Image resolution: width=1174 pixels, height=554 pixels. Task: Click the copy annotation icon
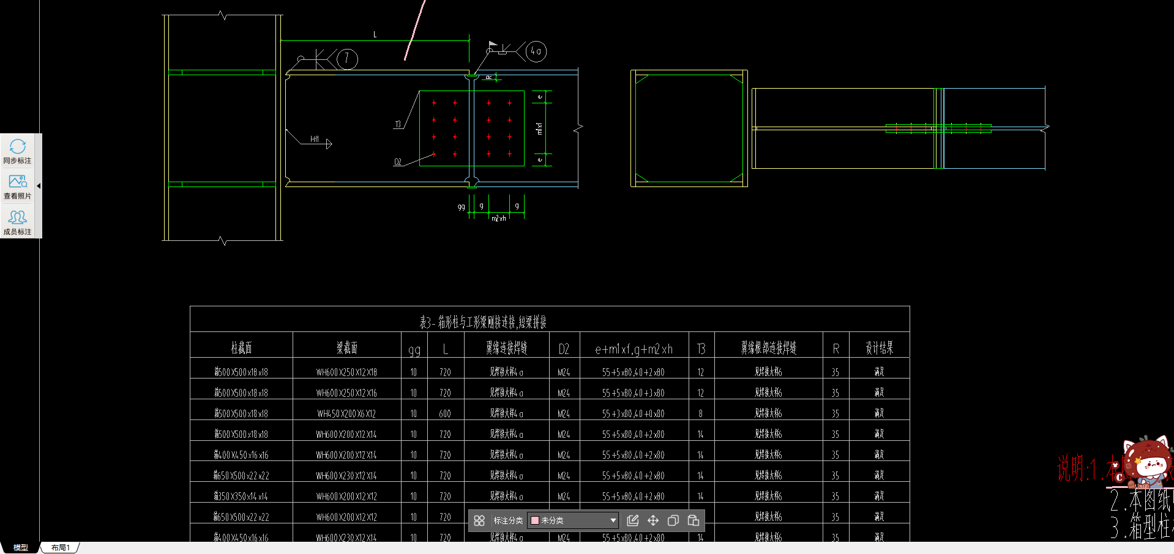(673, 520)
